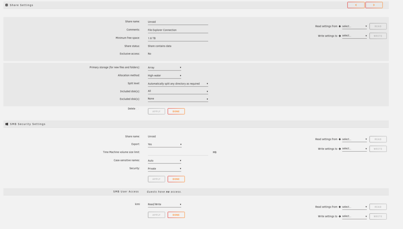Click the Share name field containing Unraid

click(x=178, y=22)
